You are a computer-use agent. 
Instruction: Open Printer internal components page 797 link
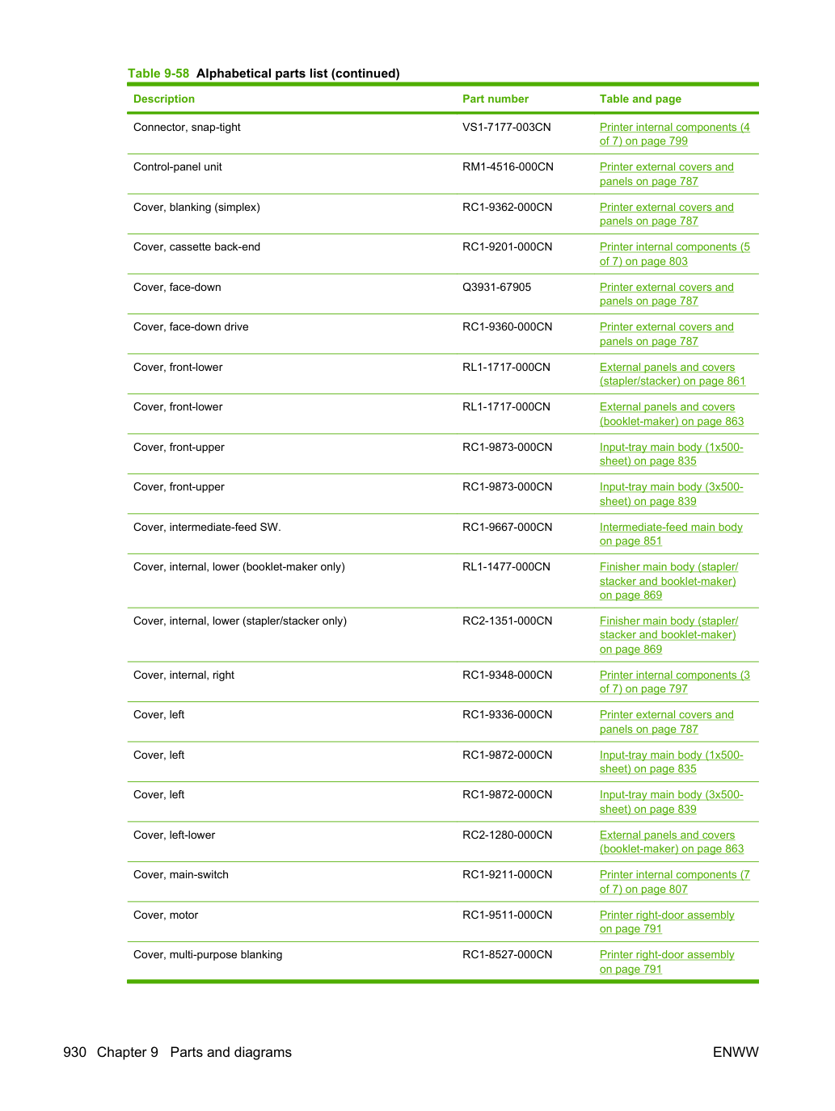pos(674,682)
